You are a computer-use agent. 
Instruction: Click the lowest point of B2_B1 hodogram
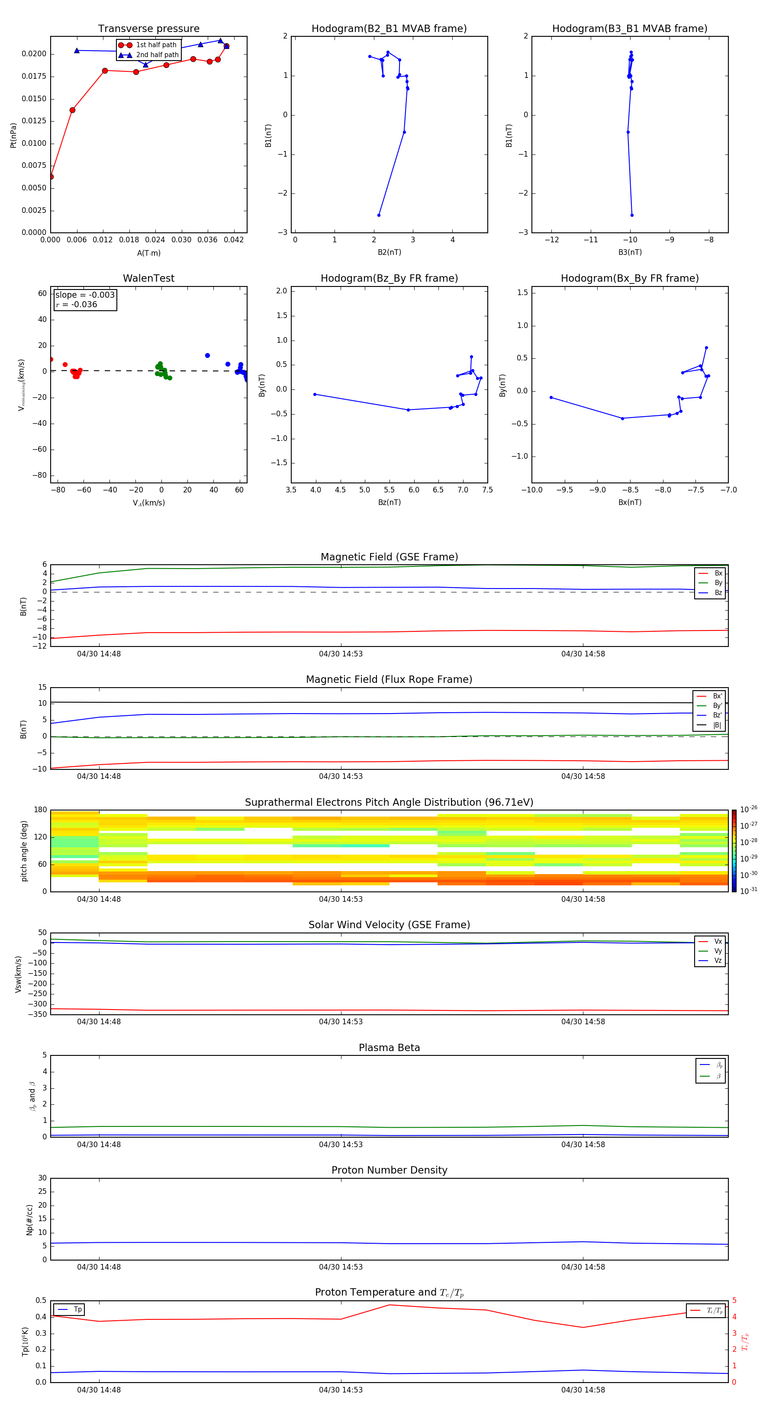click(x=379, y=215)
